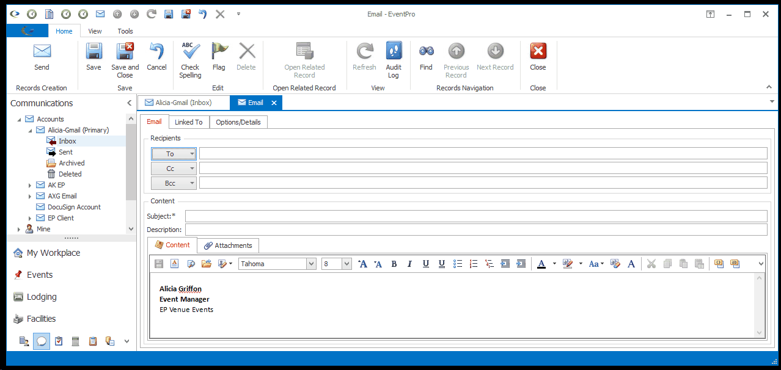Switch to the Attachments tab
781x370 pixels.
228,245
